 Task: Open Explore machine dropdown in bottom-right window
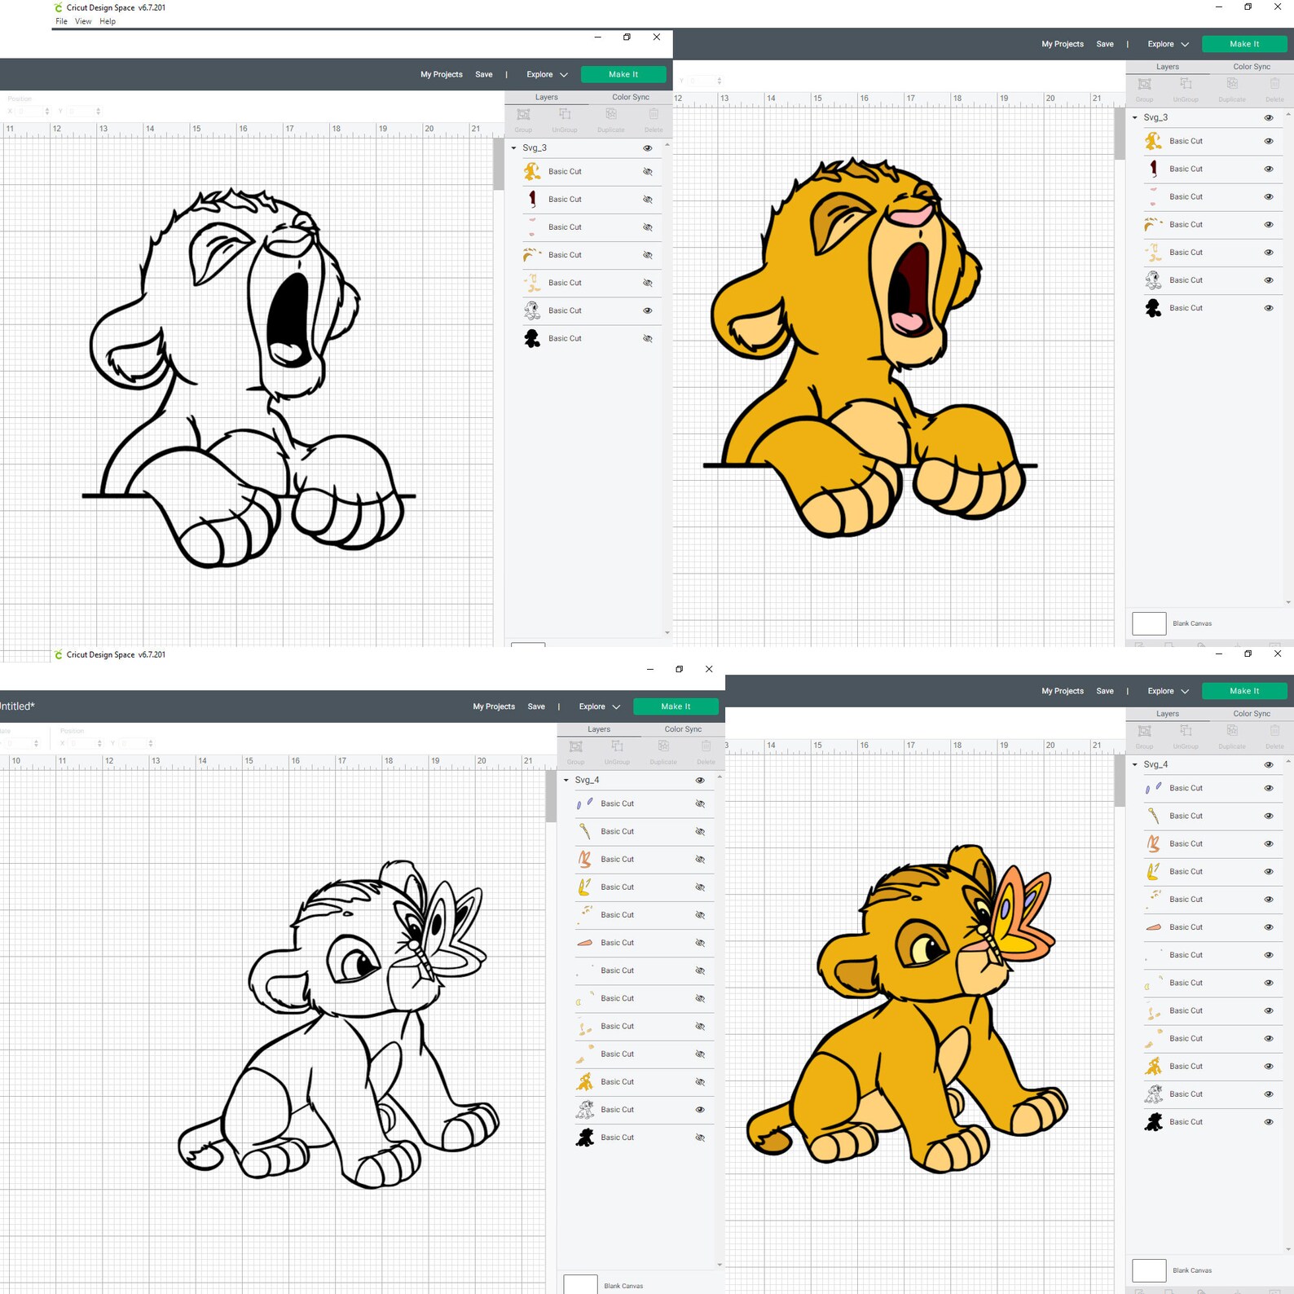coord(1168,691)
